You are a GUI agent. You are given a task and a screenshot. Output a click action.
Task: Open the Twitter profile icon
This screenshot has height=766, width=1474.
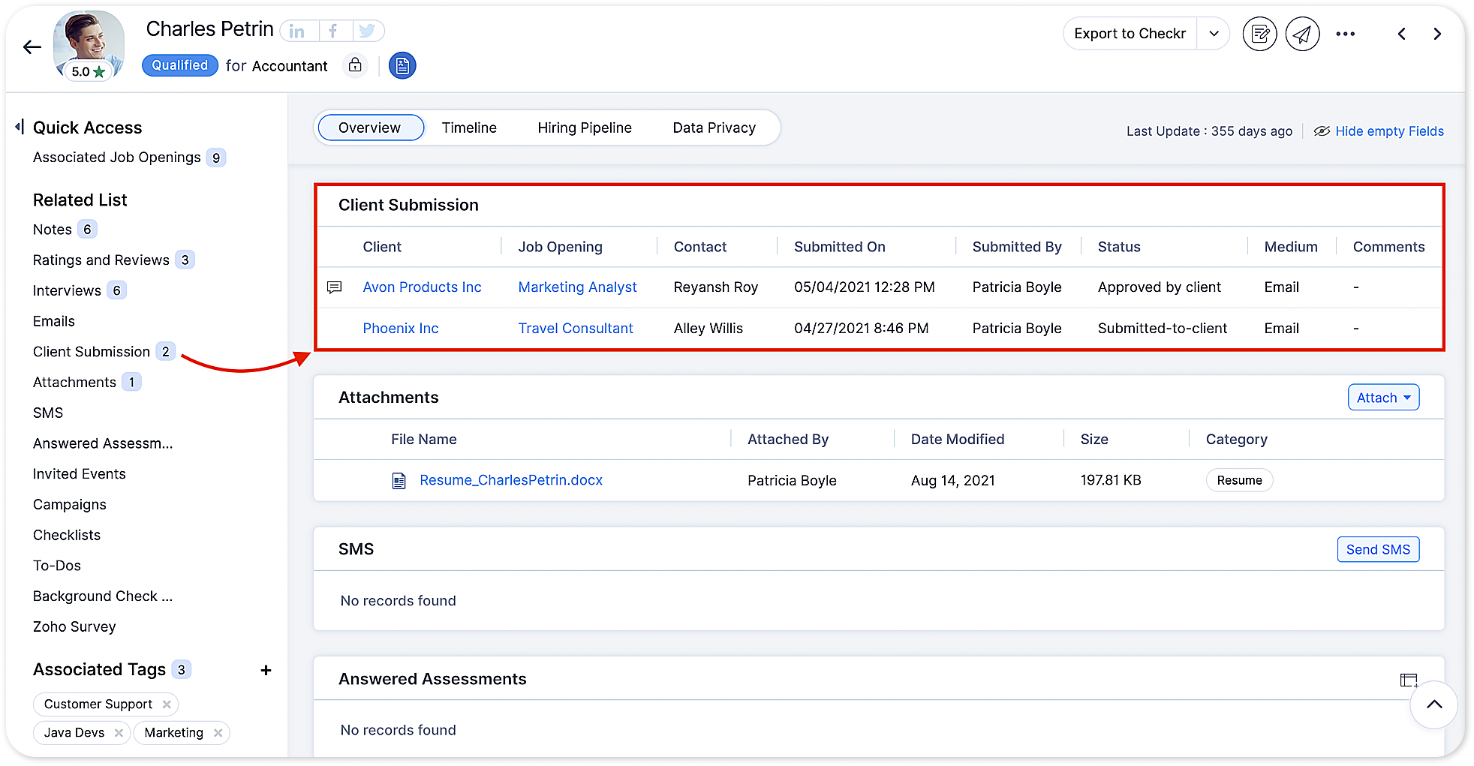tap(366, 32)
